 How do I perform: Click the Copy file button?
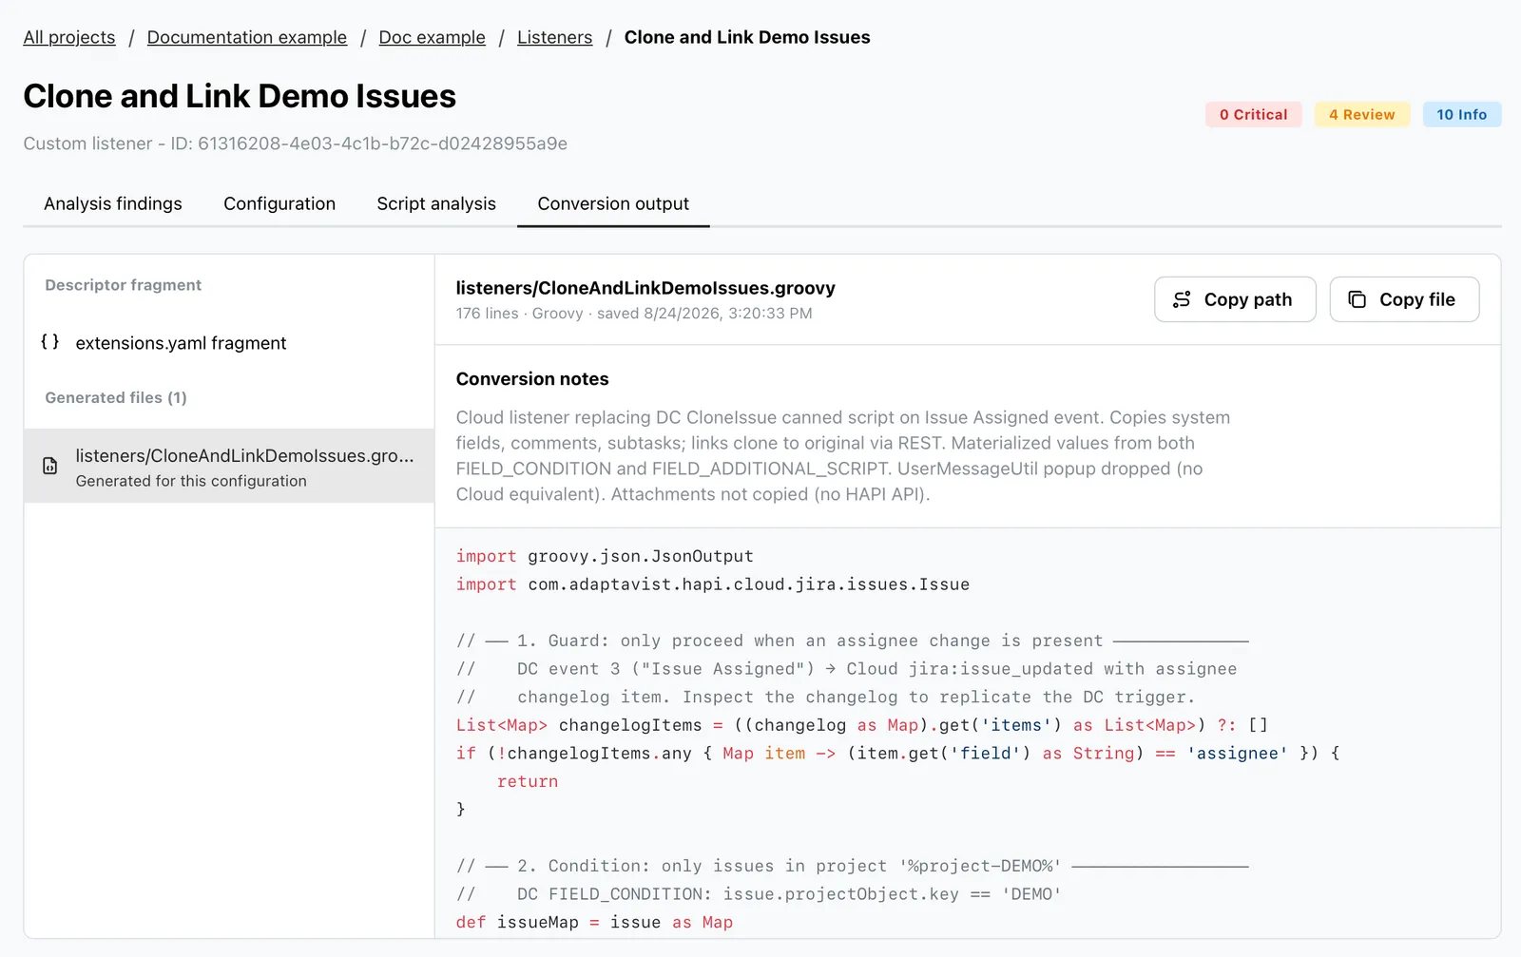pos(1404,299)
